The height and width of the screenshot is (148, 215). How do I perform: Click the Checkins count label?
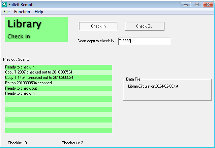coord(17,143)
